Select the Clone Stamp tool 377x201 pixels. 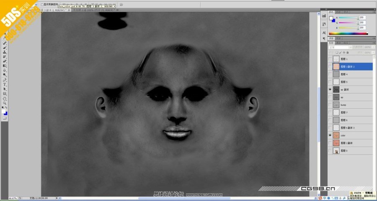5,52
